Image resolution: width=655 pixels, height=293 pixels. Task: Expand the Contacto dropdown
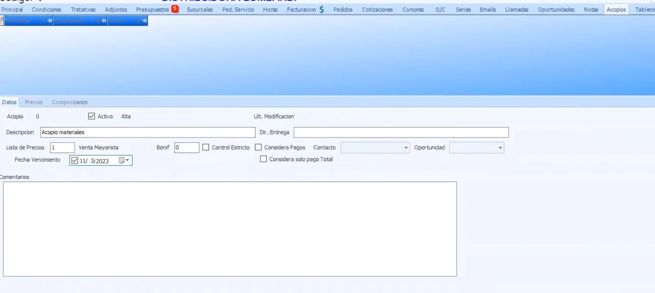pyautogui.click(x=406, y=148)
